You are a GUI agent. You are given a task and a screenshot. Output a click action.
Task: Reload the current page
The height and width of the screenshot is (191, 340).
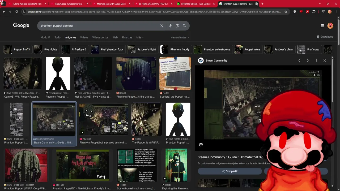[x=16, y=12]
